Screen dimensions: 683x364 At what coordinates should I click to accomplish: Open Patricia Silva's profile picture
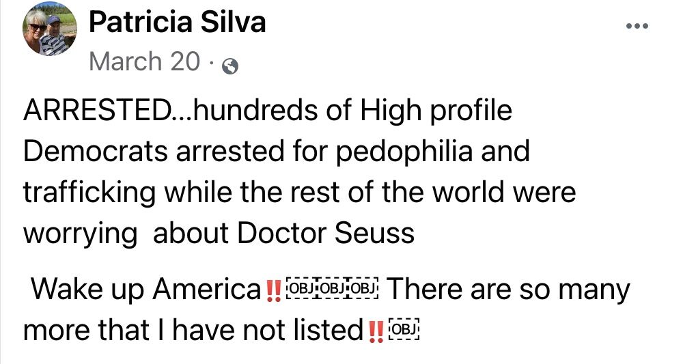50,29
